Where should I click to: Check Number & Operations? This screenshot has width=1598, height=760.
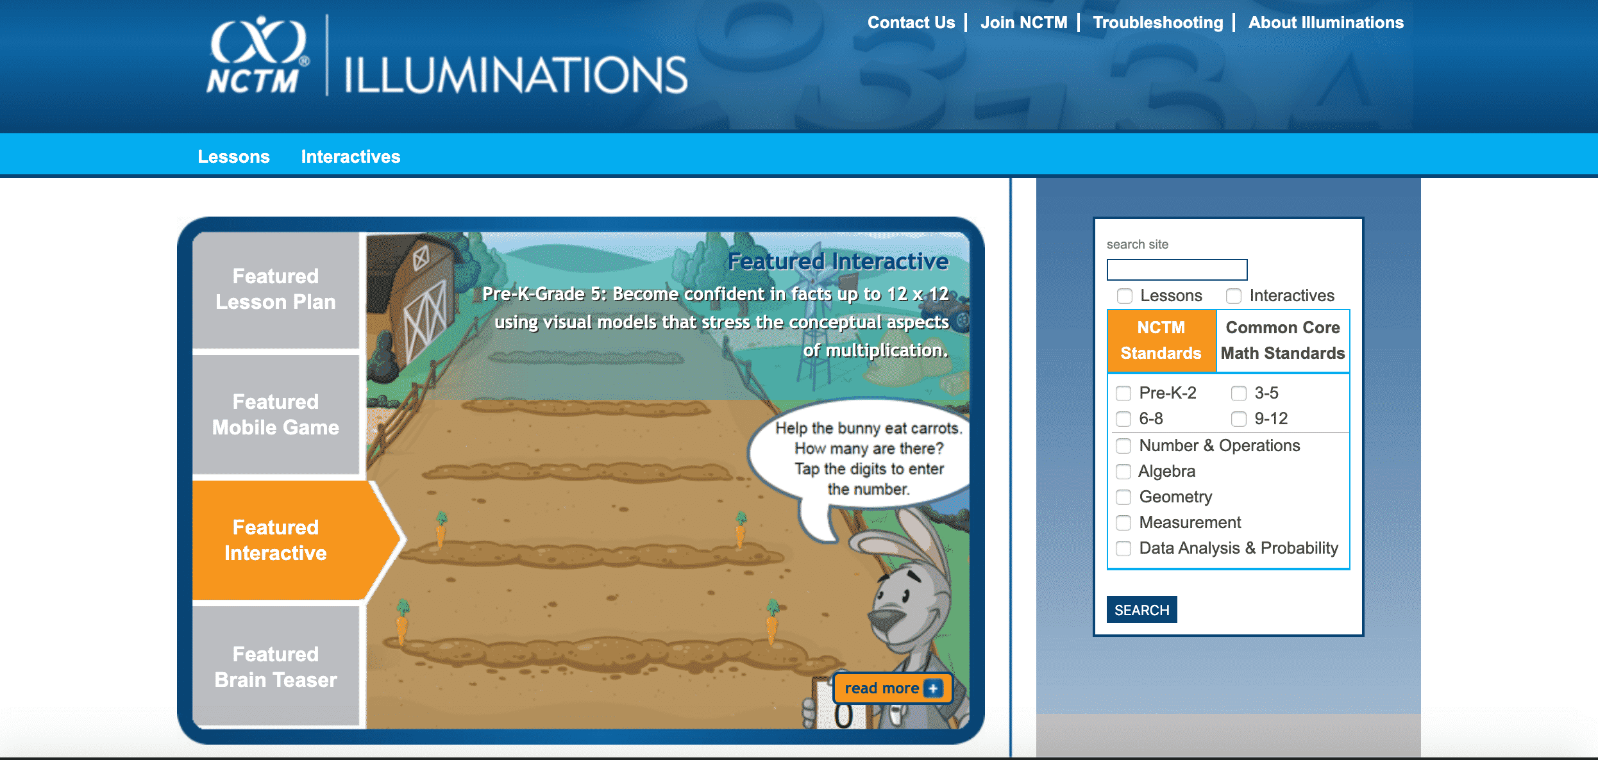tap(1123, 446)
